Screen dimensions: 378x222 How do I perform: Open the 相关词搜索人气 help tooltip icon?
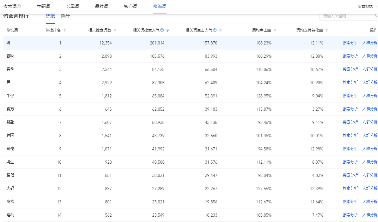point(162,30)
